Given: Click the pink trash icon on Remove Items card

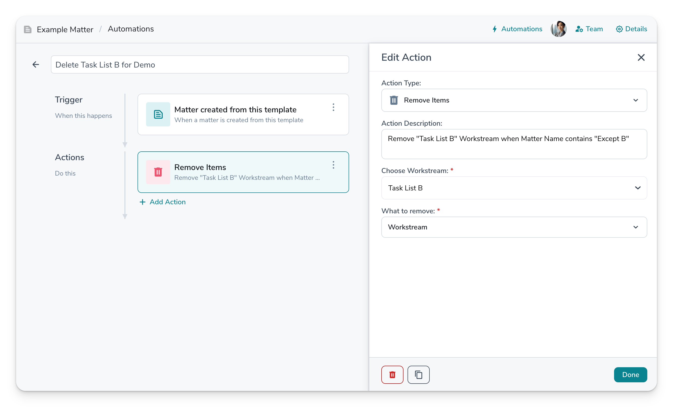Looking at the screenshot, I should click(x=158, y=172).
